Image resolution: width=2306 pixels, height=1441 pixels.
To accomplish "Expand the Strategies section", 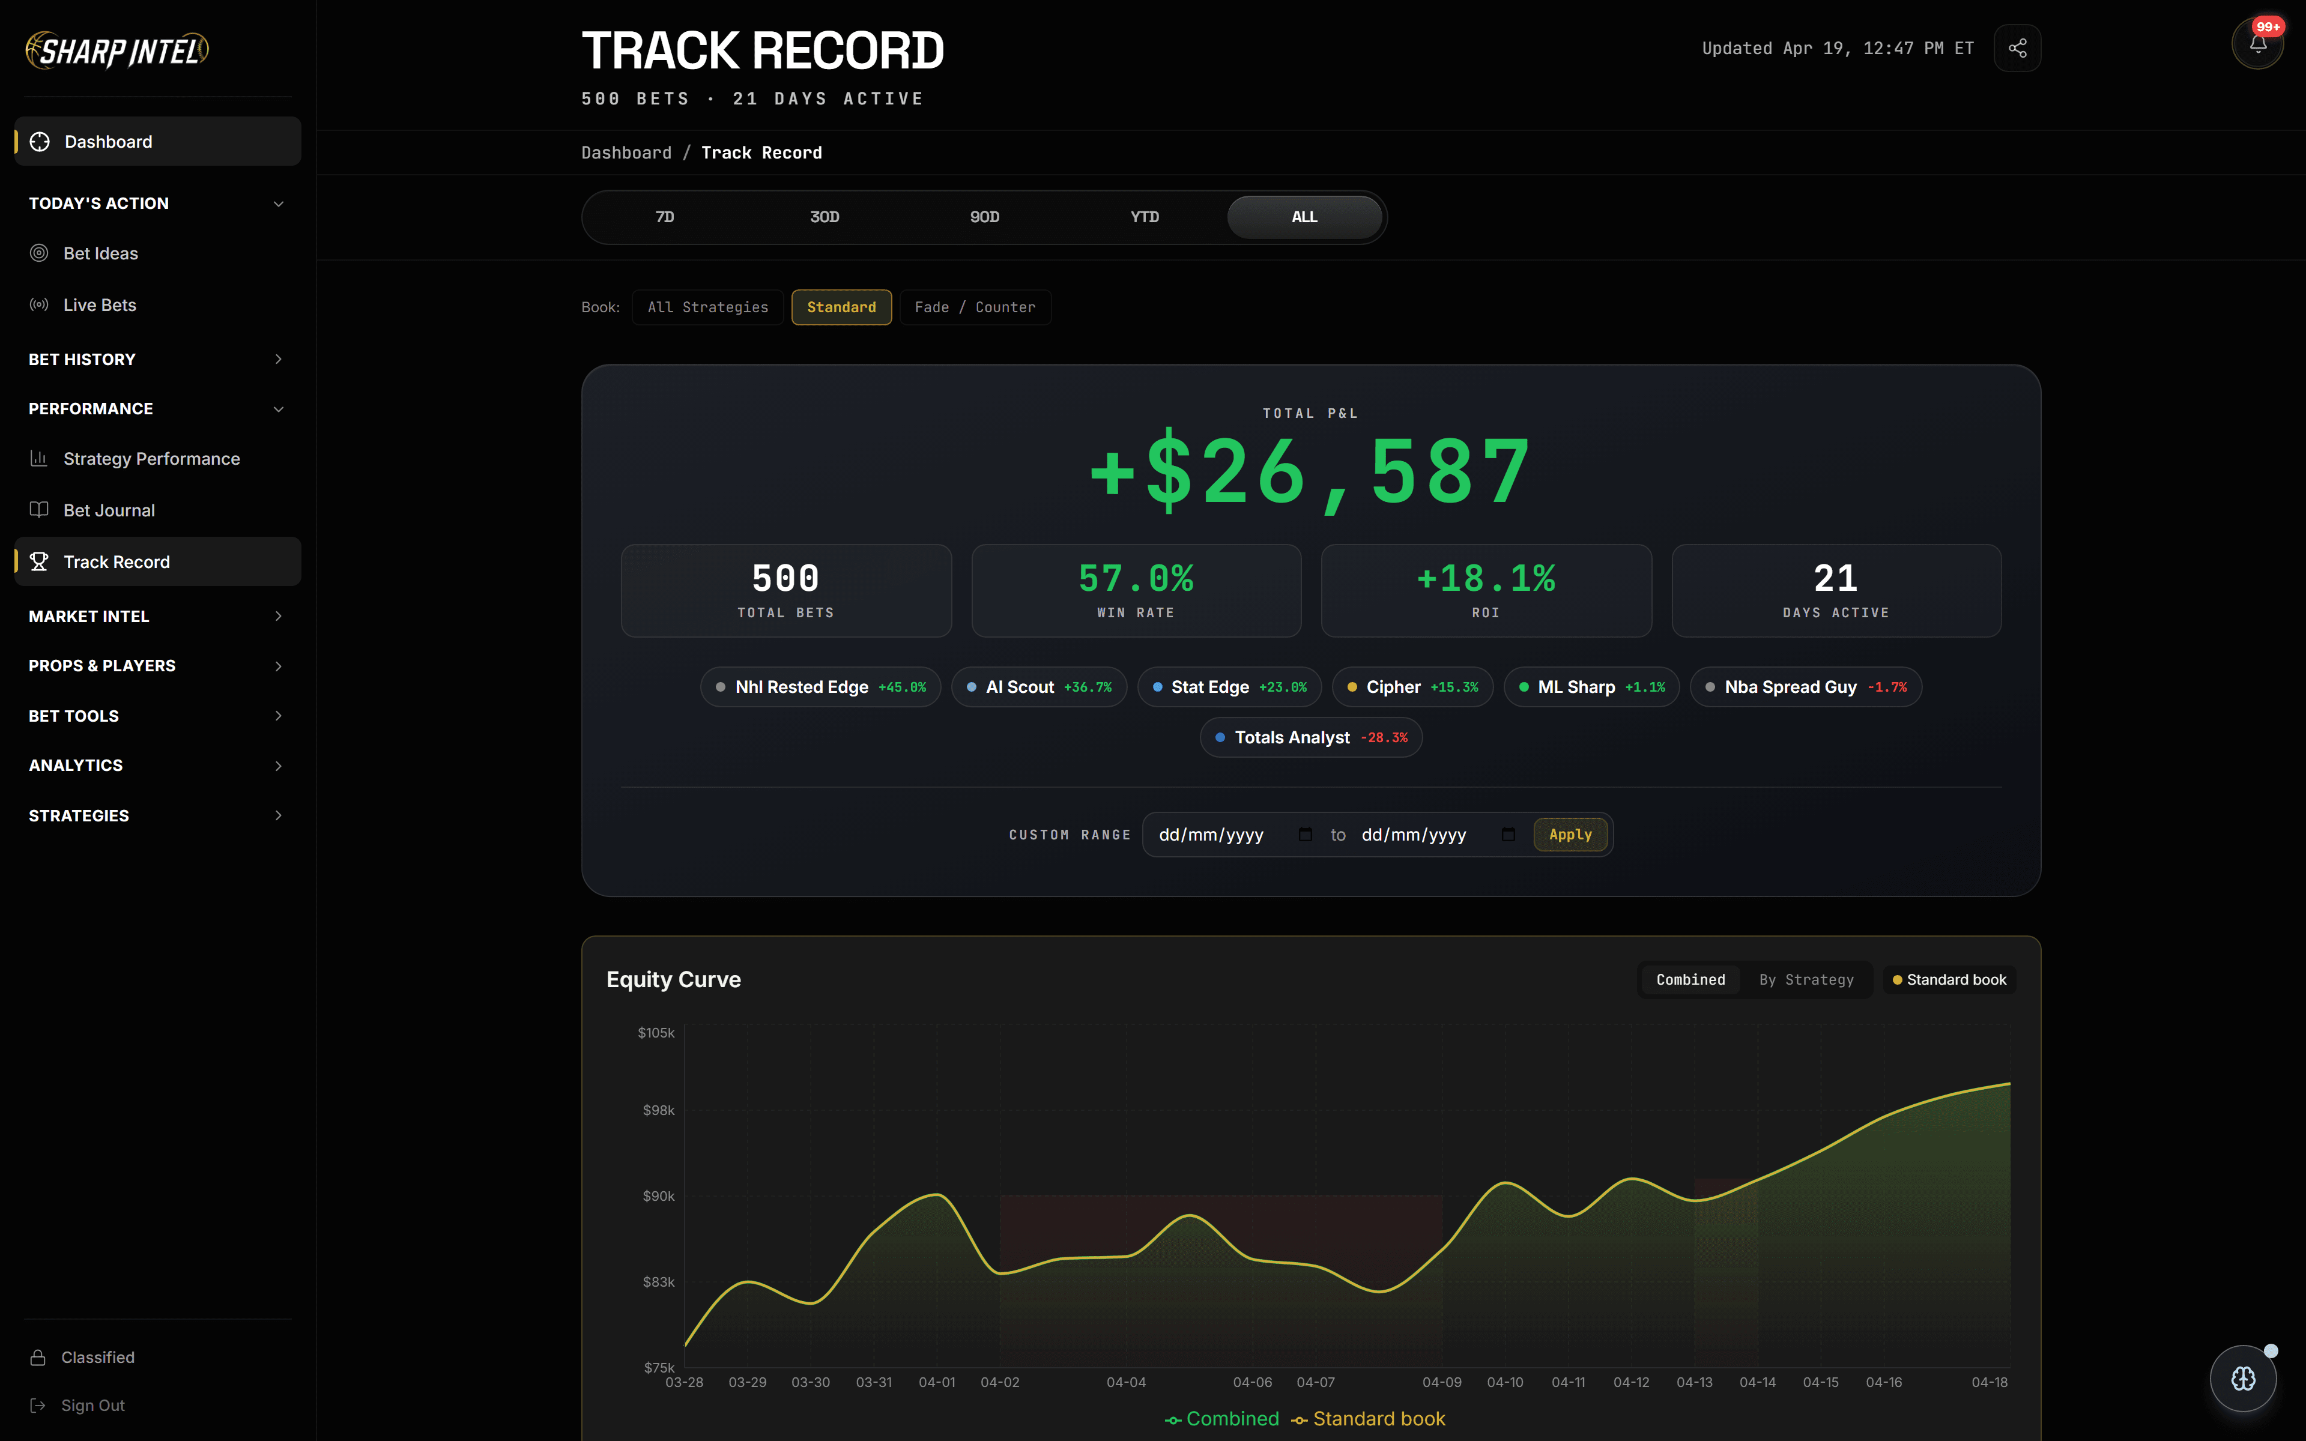I will pyautogui.click(x=157, y=816).
